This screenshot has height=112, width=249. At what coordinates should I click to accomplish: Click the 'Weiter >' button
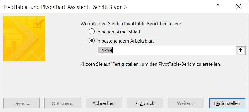186,103
